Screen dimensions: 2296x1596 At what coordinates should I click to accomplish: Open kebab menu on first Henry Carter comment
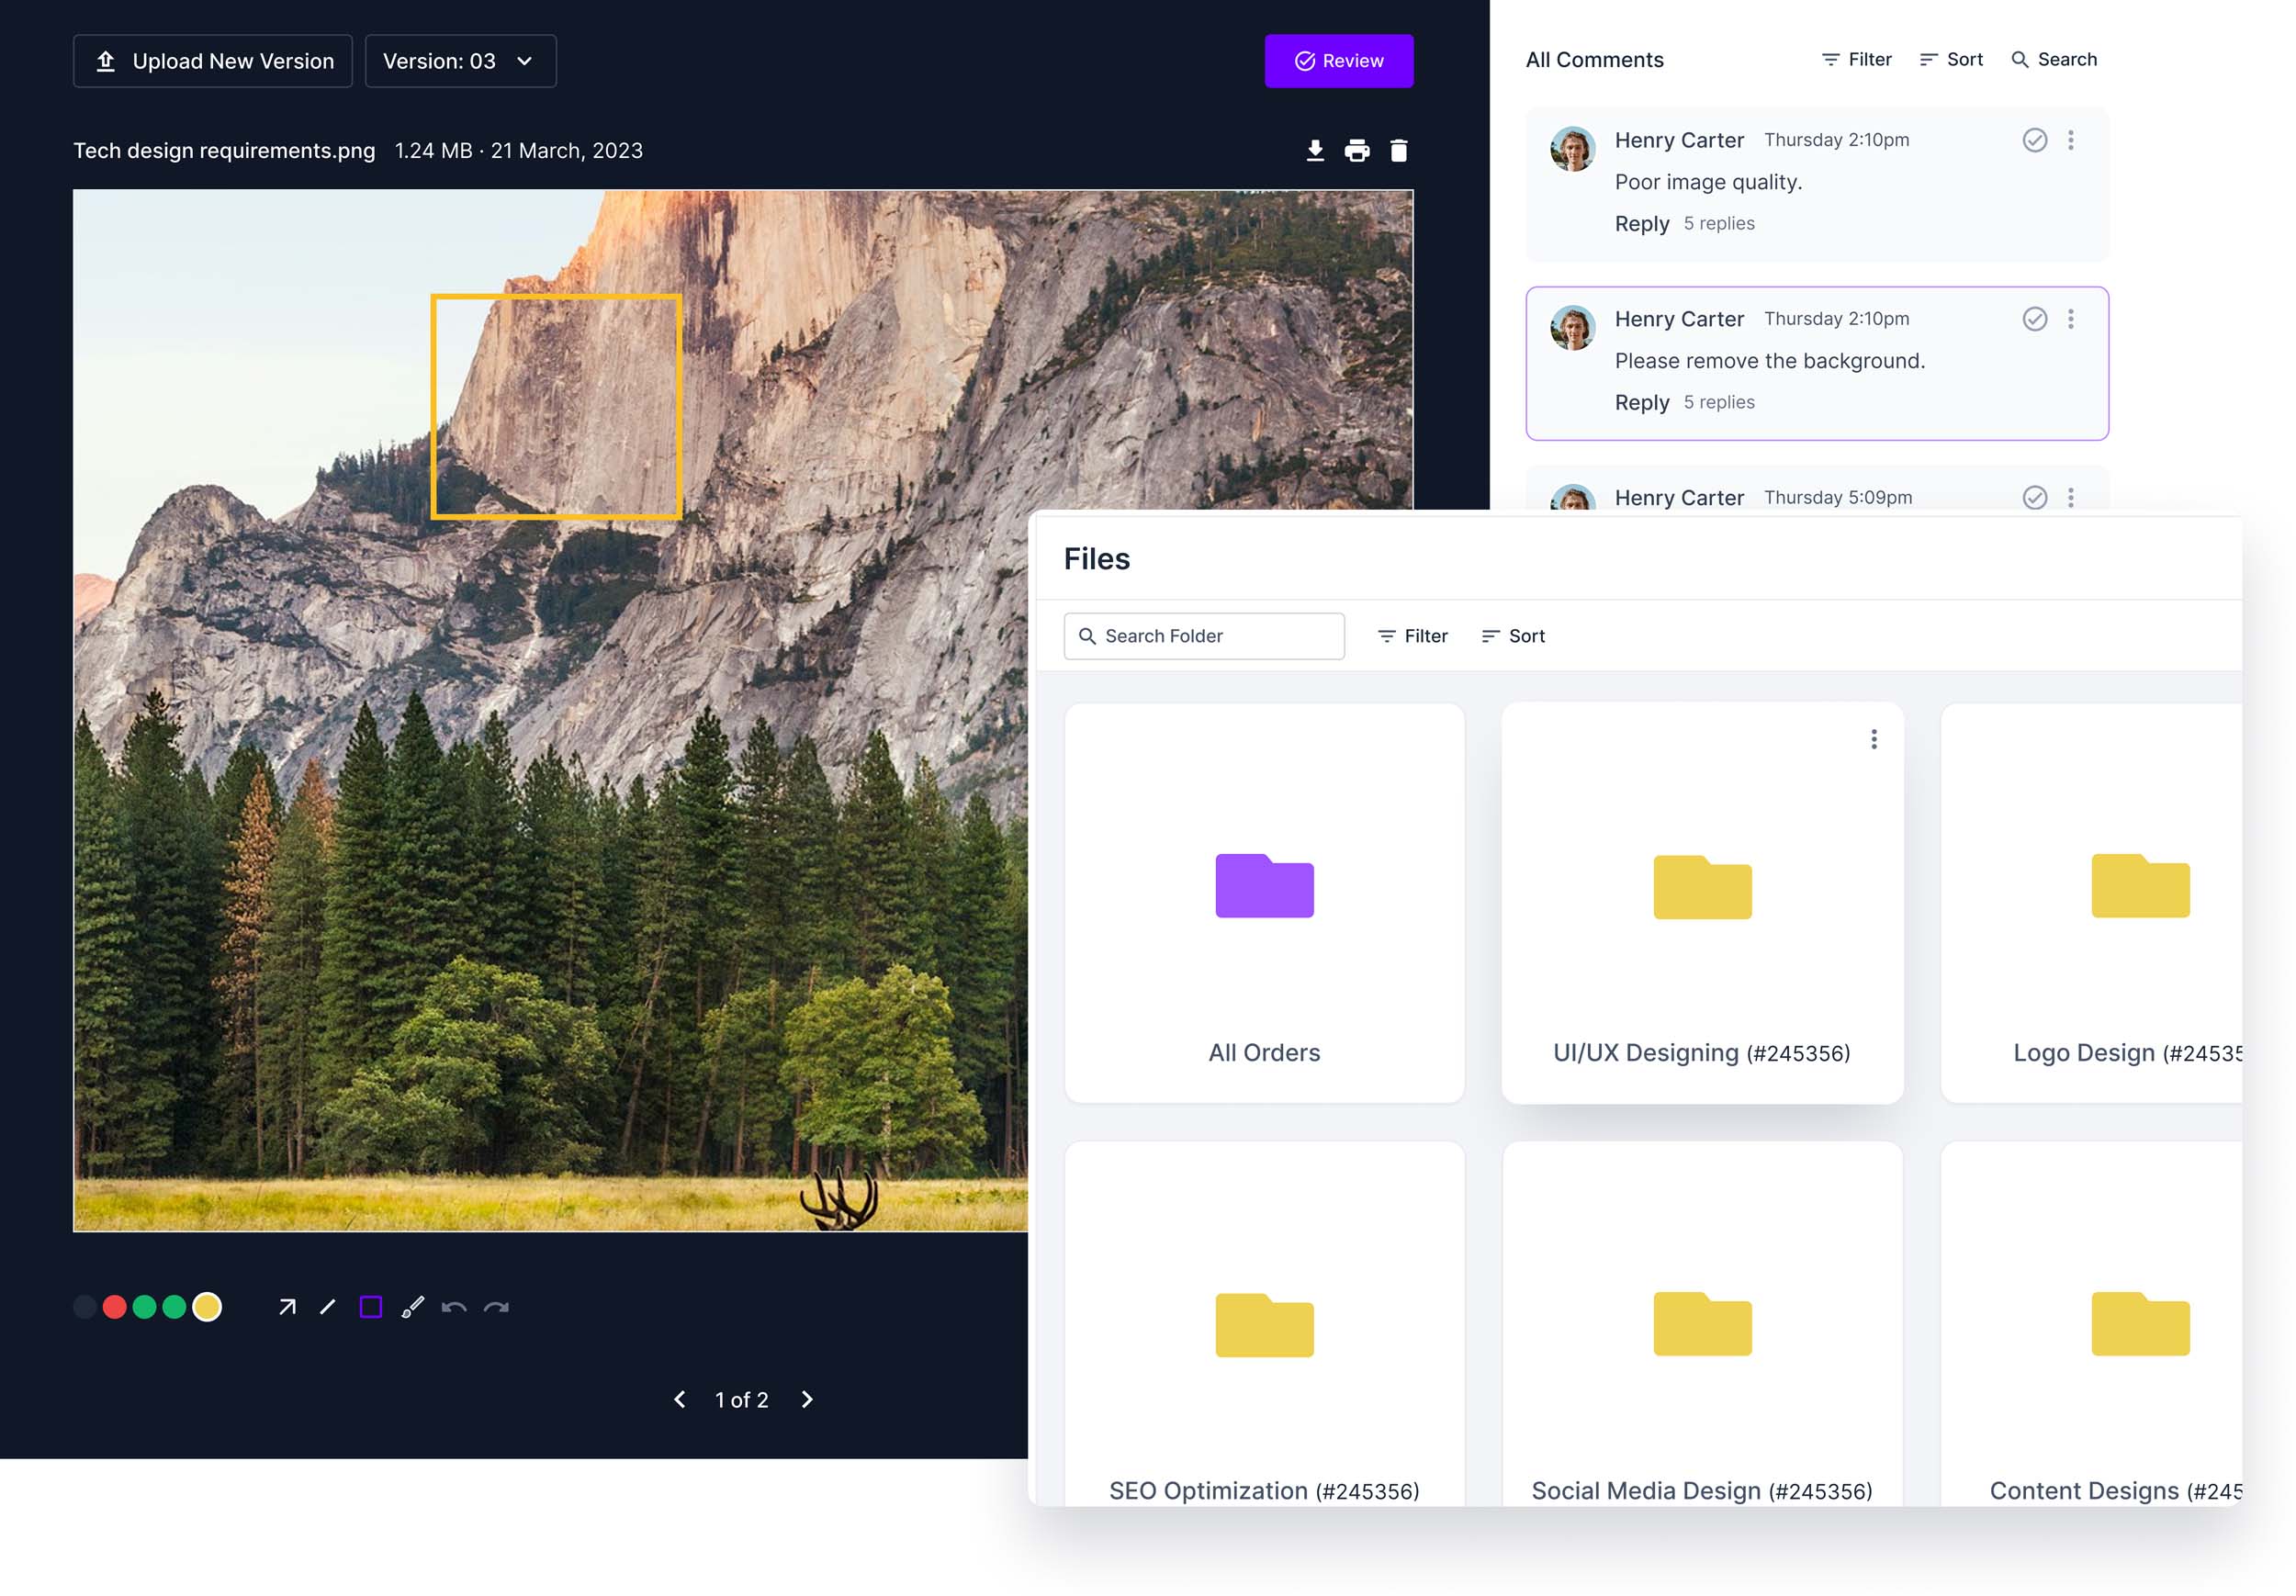click(2070, 140)
